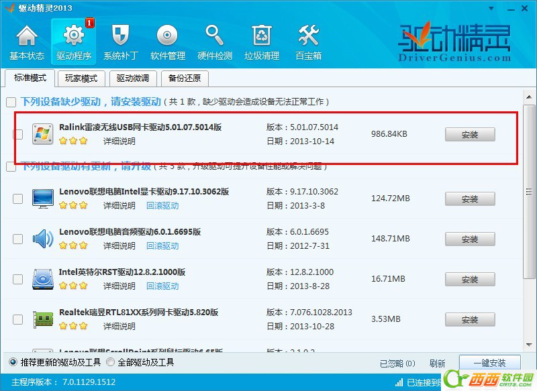Click 回滚驱动 for Lenovo音频驱动
The width and height of the screenshot is (537, 391).
point(162,245)
